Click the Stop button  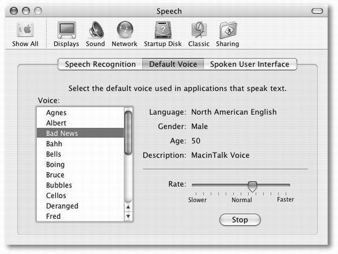[240, 220]
